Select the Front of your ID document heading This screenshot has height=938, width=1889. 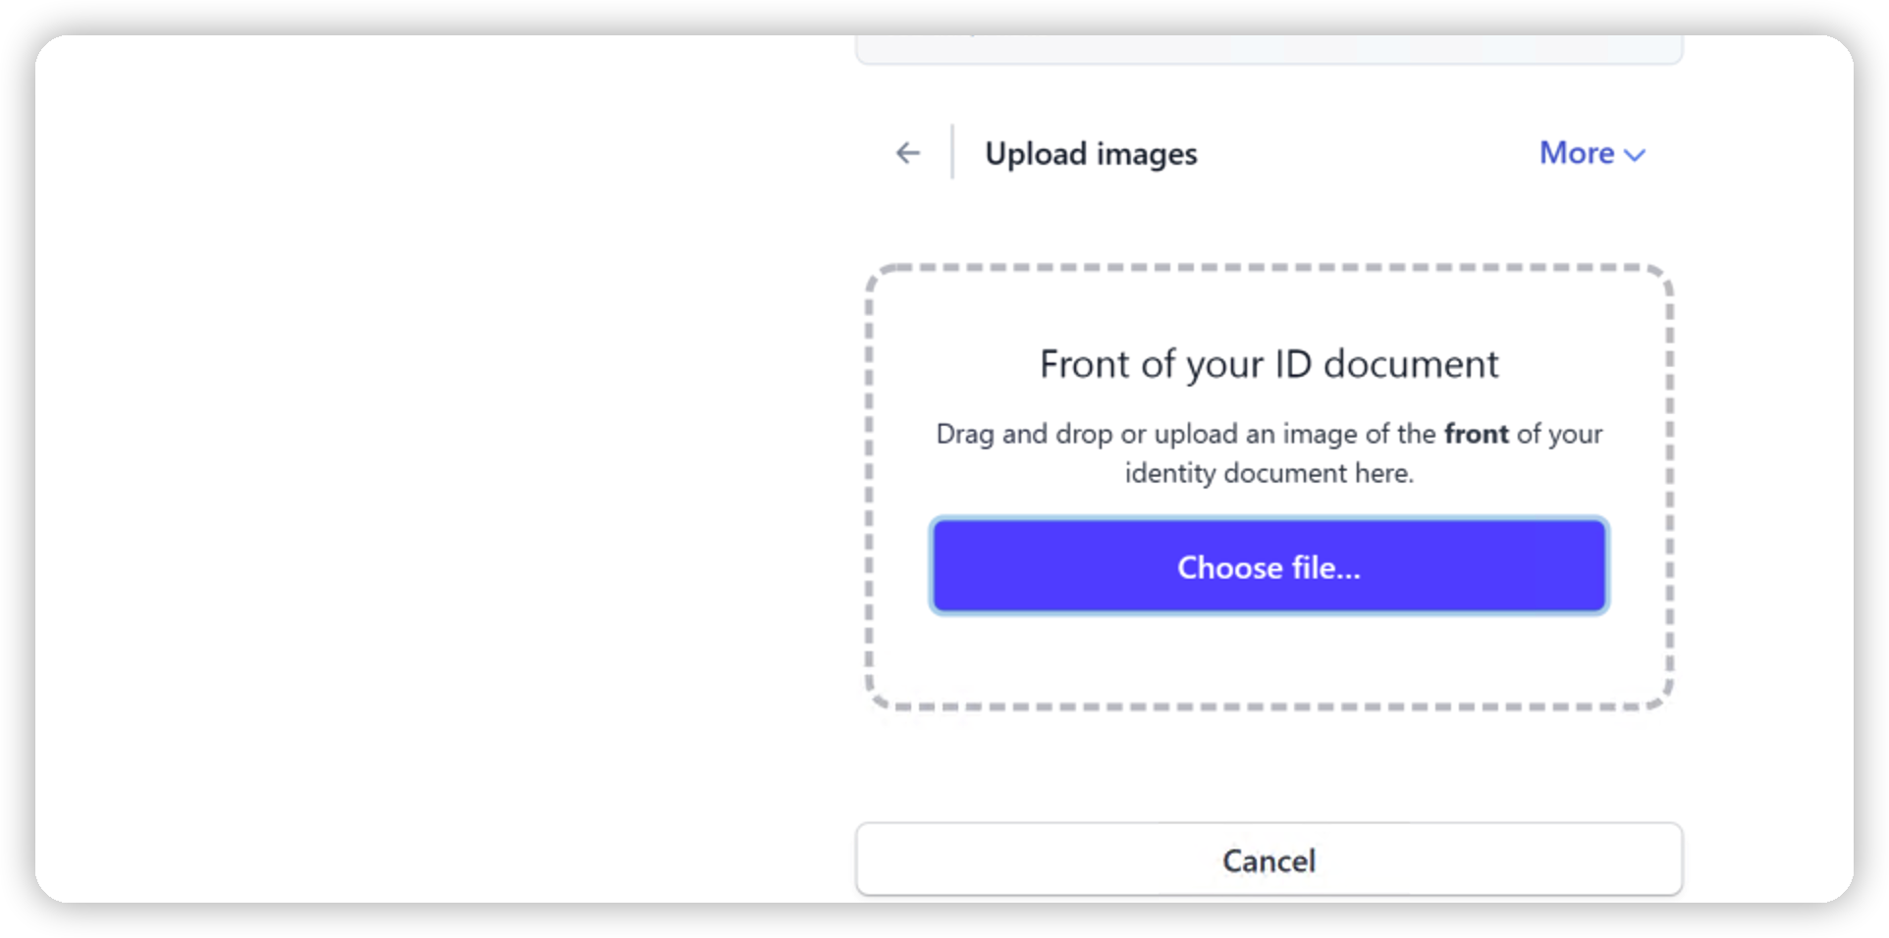[1268, 364]
